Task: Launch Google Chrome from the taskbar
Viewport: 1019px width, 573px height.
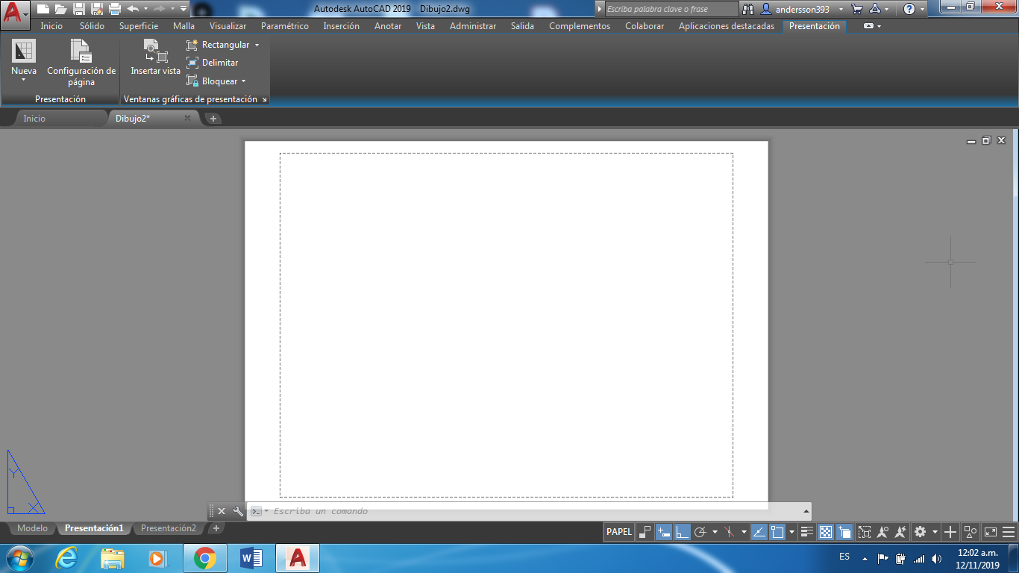Action: pos(204,557)
